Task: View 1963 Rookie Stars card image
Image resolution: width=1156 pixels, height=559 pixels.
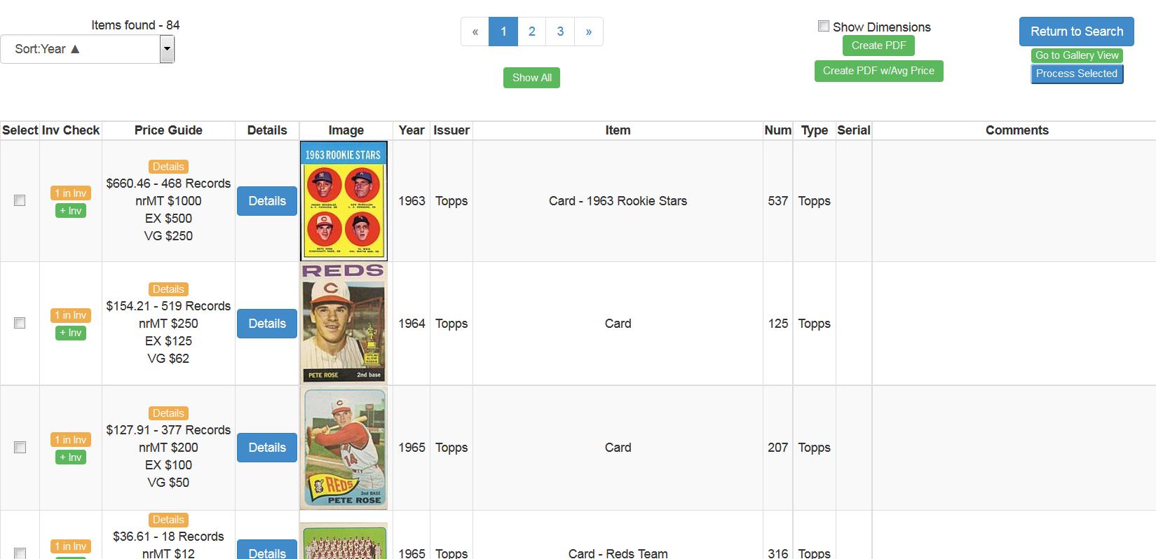Action: pos(344,201)
